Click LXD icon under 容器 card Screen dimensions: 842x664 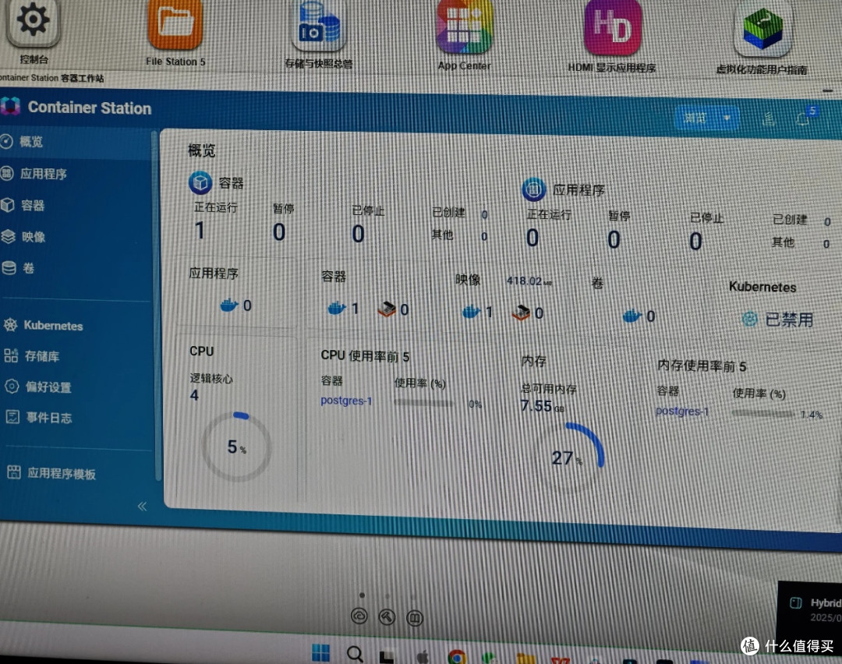coord(387,309)
